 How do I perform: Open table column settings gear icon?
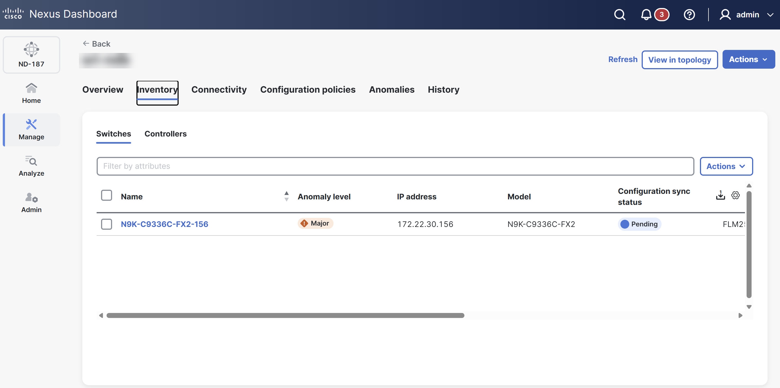point(736,195)
